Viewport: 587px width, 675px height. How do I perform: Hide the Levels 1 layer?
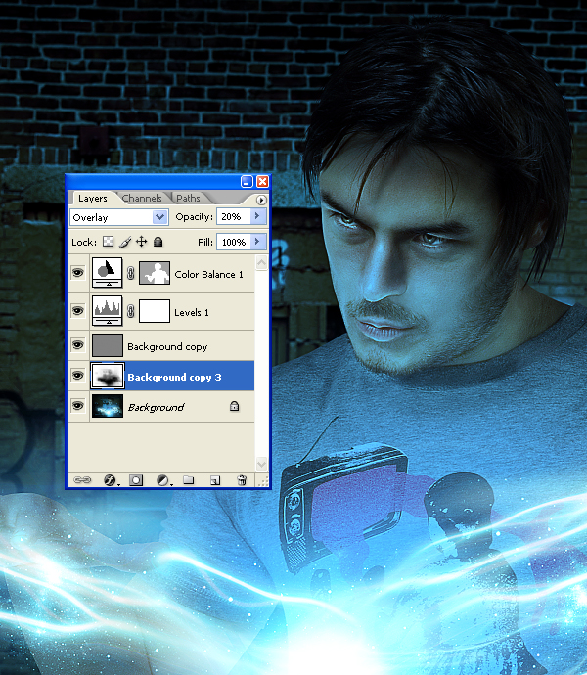click(78, 310)
